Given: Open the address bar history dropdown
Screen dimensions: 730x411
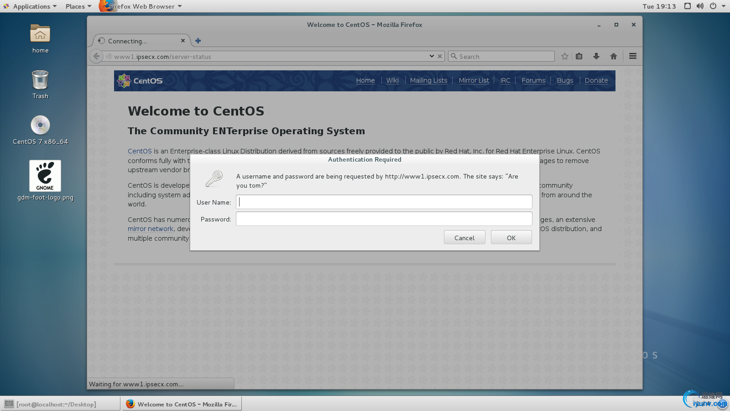Looking at the screenshot, I should pyautogui.click(x=432, y=56).
